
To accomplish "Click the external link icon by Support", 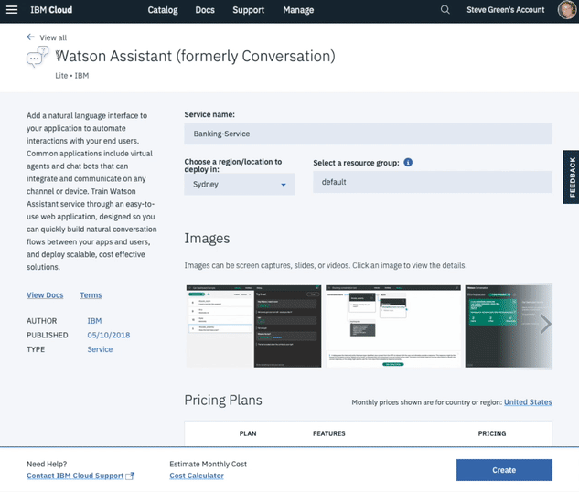I will coord(130,476).
